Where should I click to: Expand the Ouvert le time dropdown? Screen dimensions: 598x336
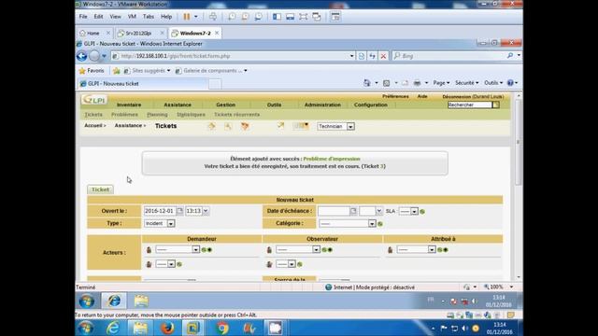206,211
